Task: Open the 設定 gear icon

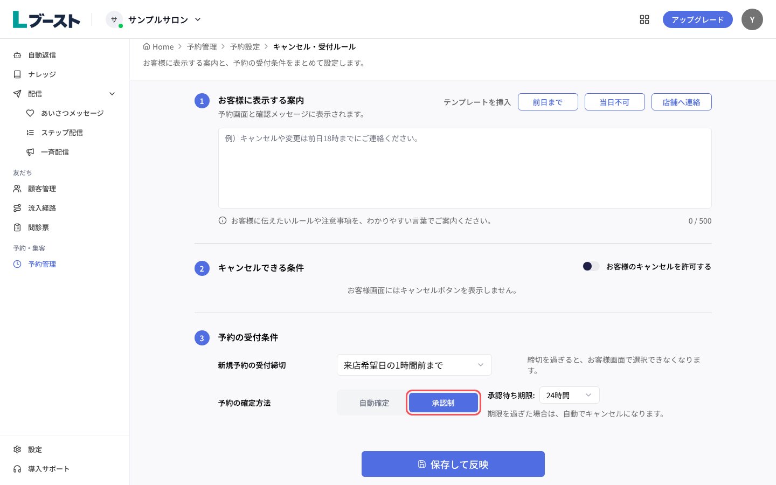Action: tap(17, 449)
